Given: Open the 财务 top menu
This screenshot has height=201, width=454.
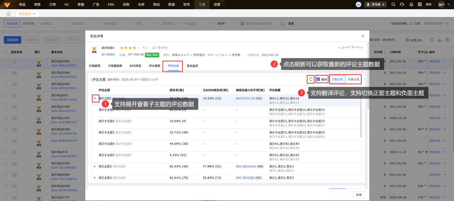Looking at the screenshot, I should [187, 5].
